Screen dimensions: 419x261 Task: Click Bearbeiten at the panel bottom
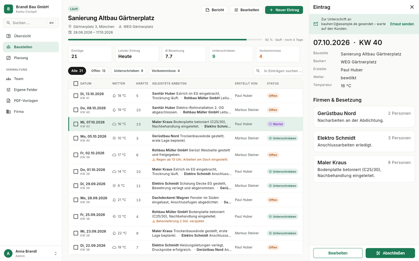click(x=338, y=253)
